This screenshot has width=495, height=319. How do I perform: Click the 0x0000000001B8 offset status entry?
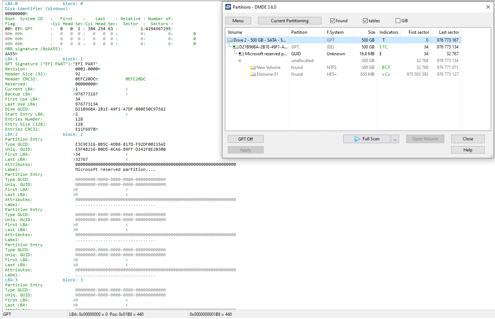tap(211, 314)
